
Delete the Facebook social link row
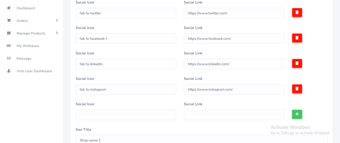[x=297, y=38]
